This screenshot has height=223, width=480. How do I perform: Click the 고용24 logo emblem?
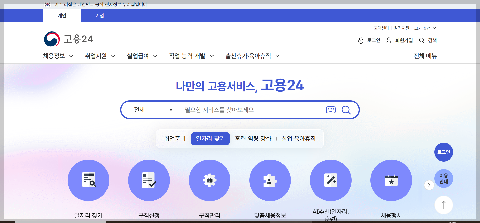point(52,39)
